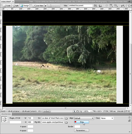The height and width of the screenshot is (134, 132).
Task: Open the Validate Markup icon menu
Action: click(x=123, y=6)
